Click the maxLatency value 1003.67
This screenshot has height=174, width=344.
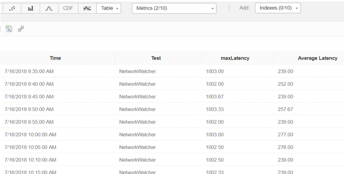coord(215,96)
